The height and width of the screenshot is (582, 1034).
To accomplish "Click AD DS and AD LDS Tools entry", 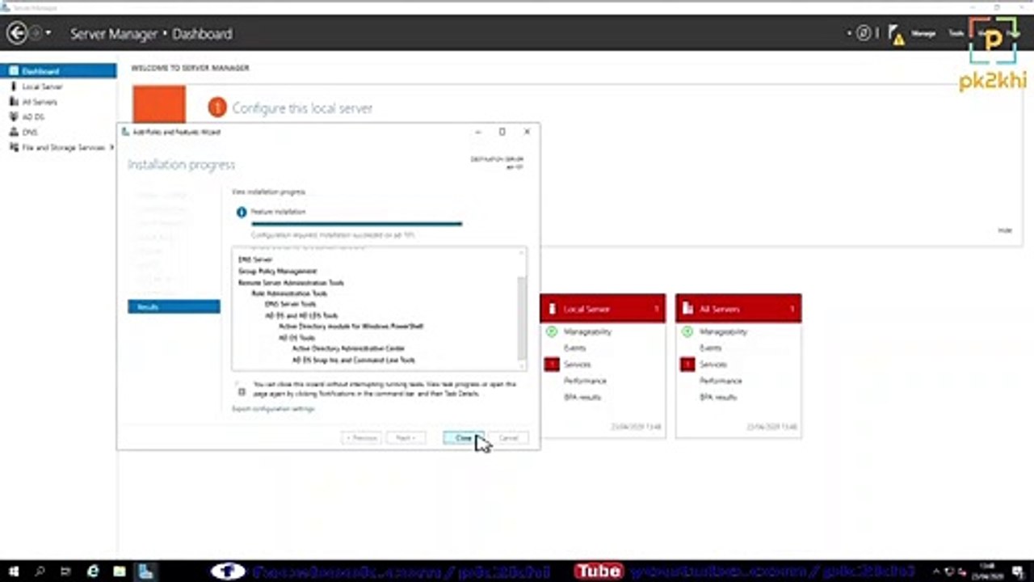I will [301, 315].
